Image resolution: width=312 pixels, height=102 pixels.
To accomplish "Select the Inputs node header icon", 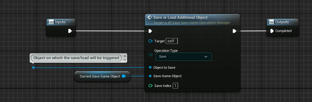I will (51, 22).
